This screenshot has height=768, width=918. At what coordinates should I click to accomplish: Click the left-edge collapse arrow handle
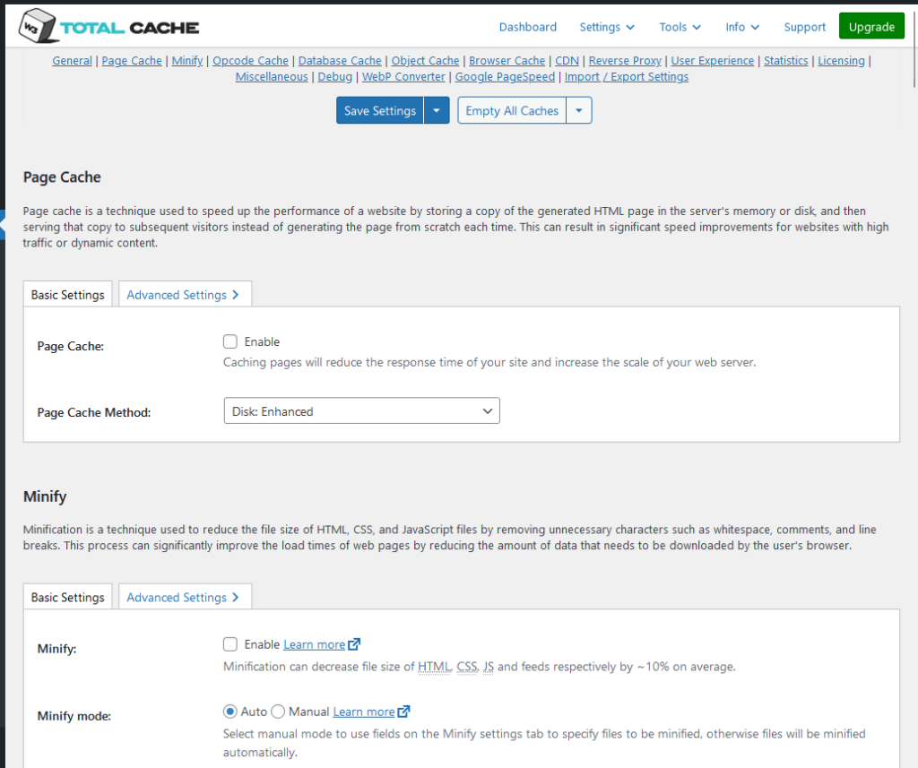point(3,225)
